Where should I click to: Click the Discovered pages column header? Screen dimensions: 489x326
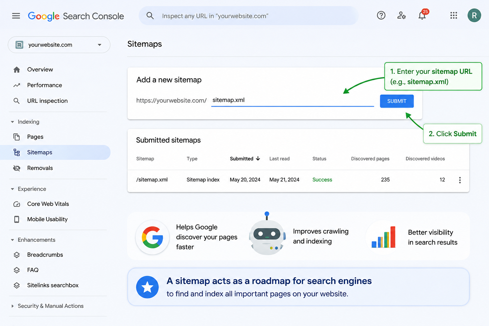(370, 159)
